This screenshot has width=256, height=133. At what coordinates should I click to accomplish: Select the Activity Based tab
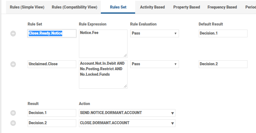click(152, 7)
